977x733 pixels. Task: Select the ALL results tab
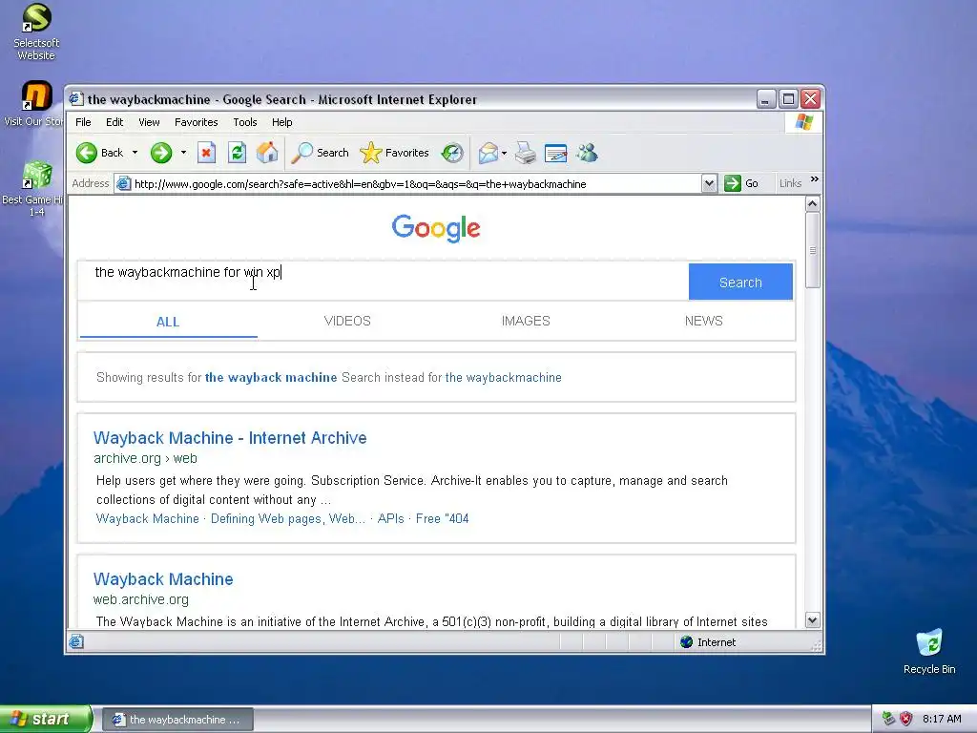[x=168, y=322]
